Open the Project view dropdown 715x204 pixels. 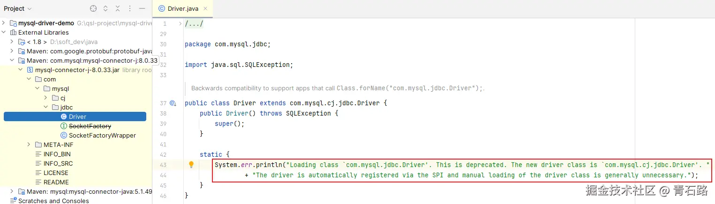(18, 8)
